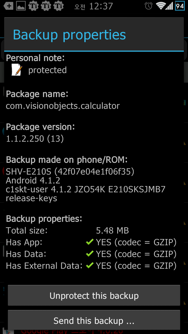Screen dimensions: 188x334
Task: Tap the plus notification icon in status bar
Action: coord(8,6)
